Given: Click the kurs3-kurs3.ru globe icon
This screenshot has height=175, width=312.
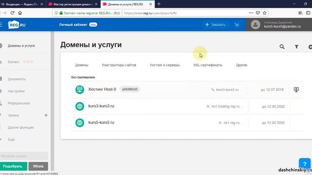Looking at the screenshot, I should pyautogui.click(x=79, y=106).
